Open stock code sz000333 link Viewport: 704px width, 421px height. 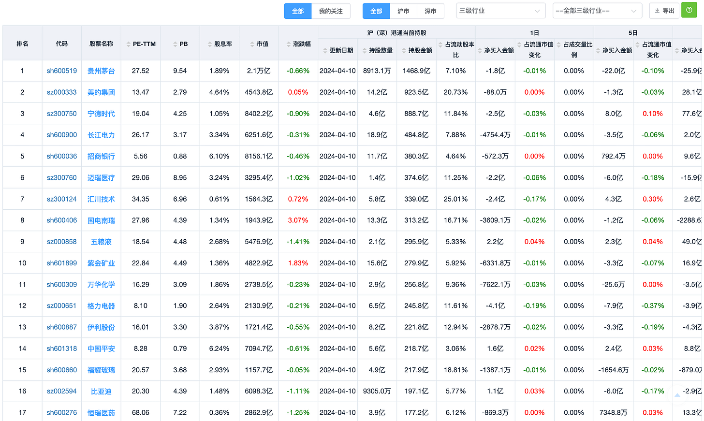pyautogui.click(x=62, y=92)
